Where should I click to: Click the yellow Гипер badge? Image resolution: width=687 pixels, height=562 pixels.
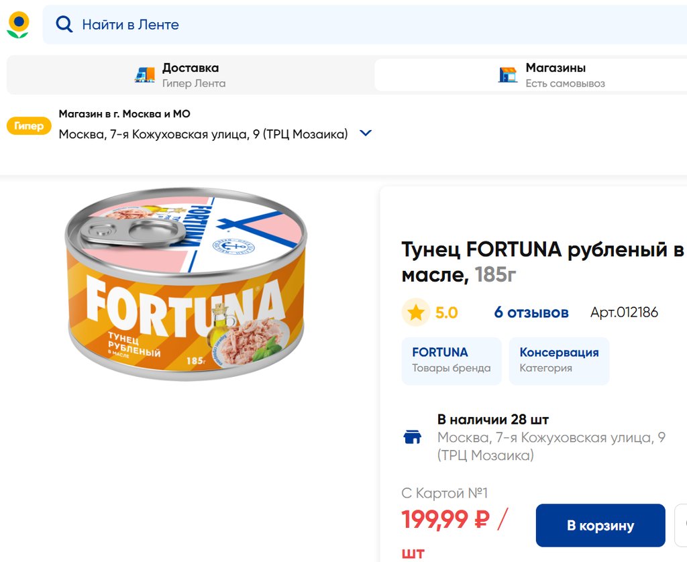coord(29,126)
